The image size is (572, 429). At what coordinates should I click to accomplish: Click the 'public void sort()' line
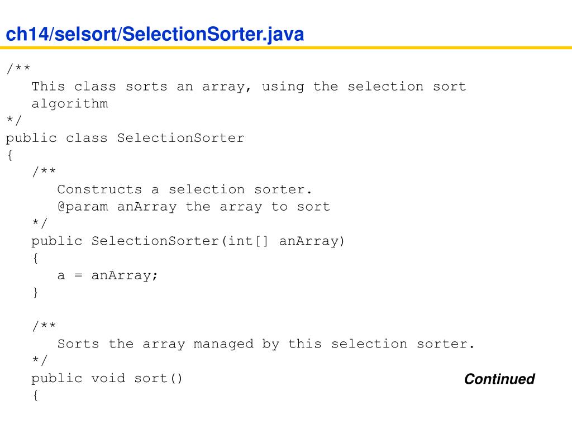point(107,378)
